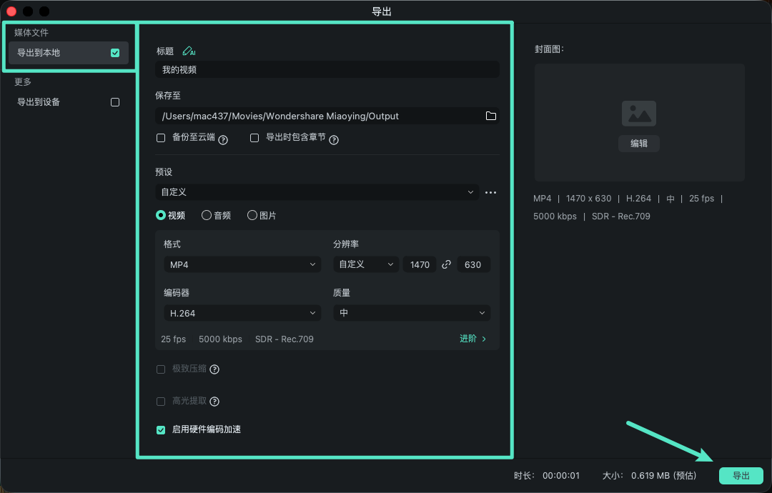Click the 25 fps text under encoder

click(x=173, y=339)
